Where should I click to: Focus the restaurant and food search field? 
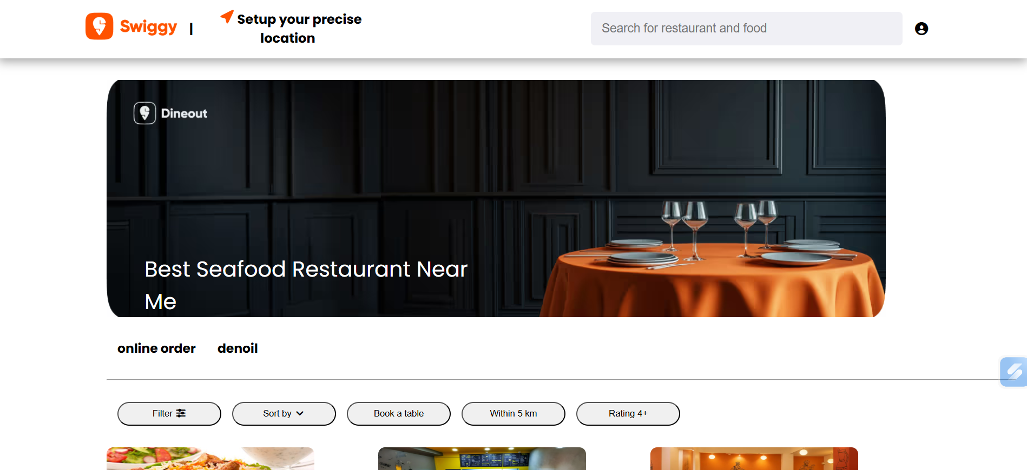click(747, 29)
